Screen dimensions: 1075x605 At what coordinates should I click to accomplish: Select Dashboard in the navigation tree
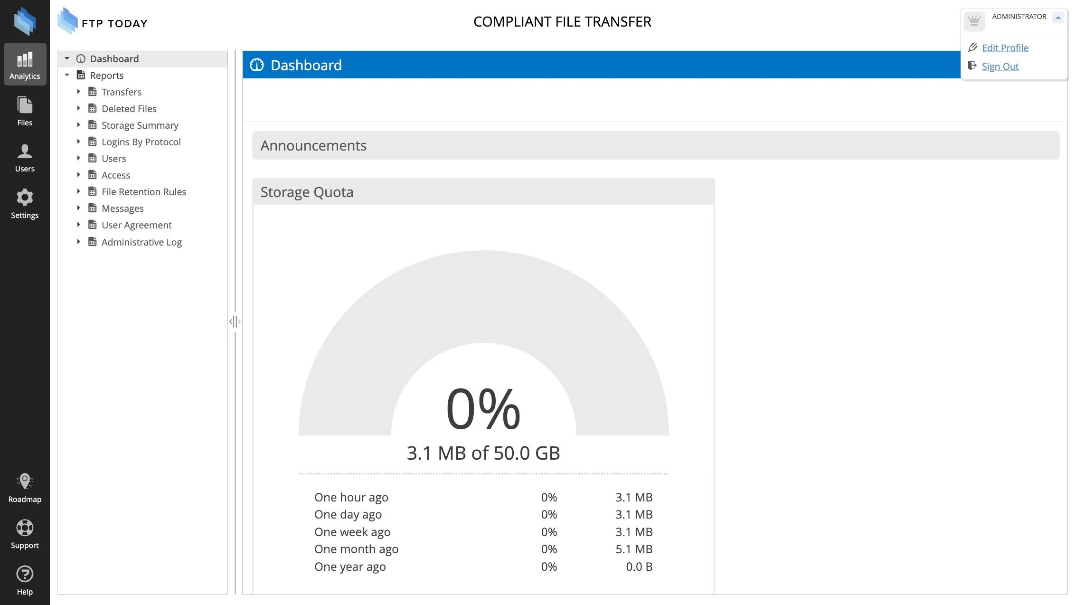(114, 58)
